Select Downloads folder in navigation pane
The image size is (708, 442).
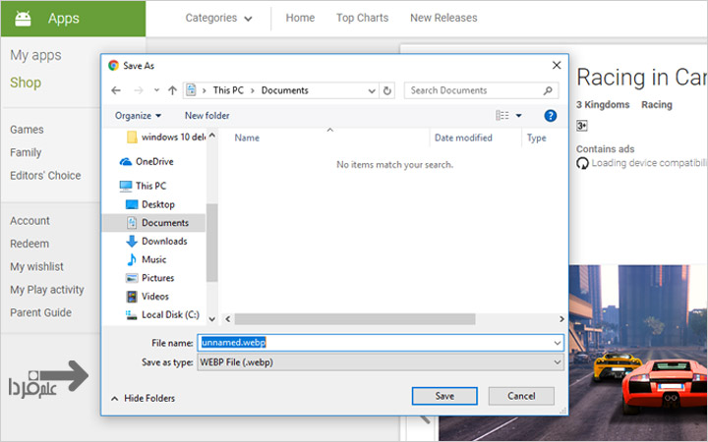pos(163,242)
